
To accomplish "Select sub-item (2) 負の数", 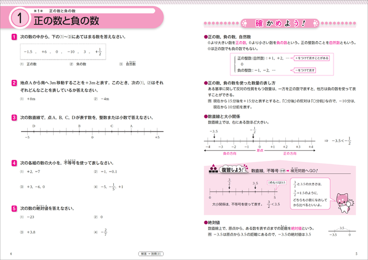I will tap(78, 64).
